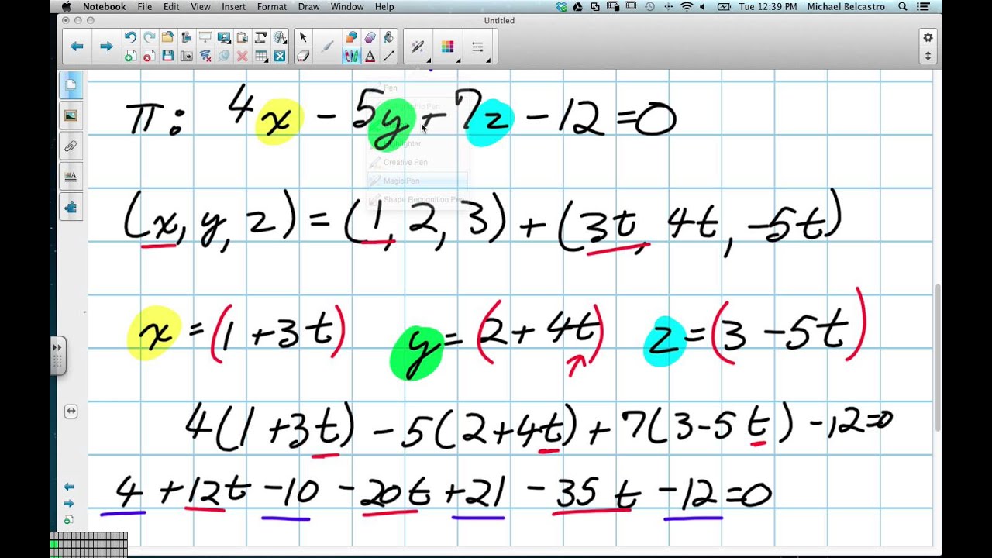This screenshot has height=558, width=992.
Task: Open the pen types dropdown
Action: [418, 46]
